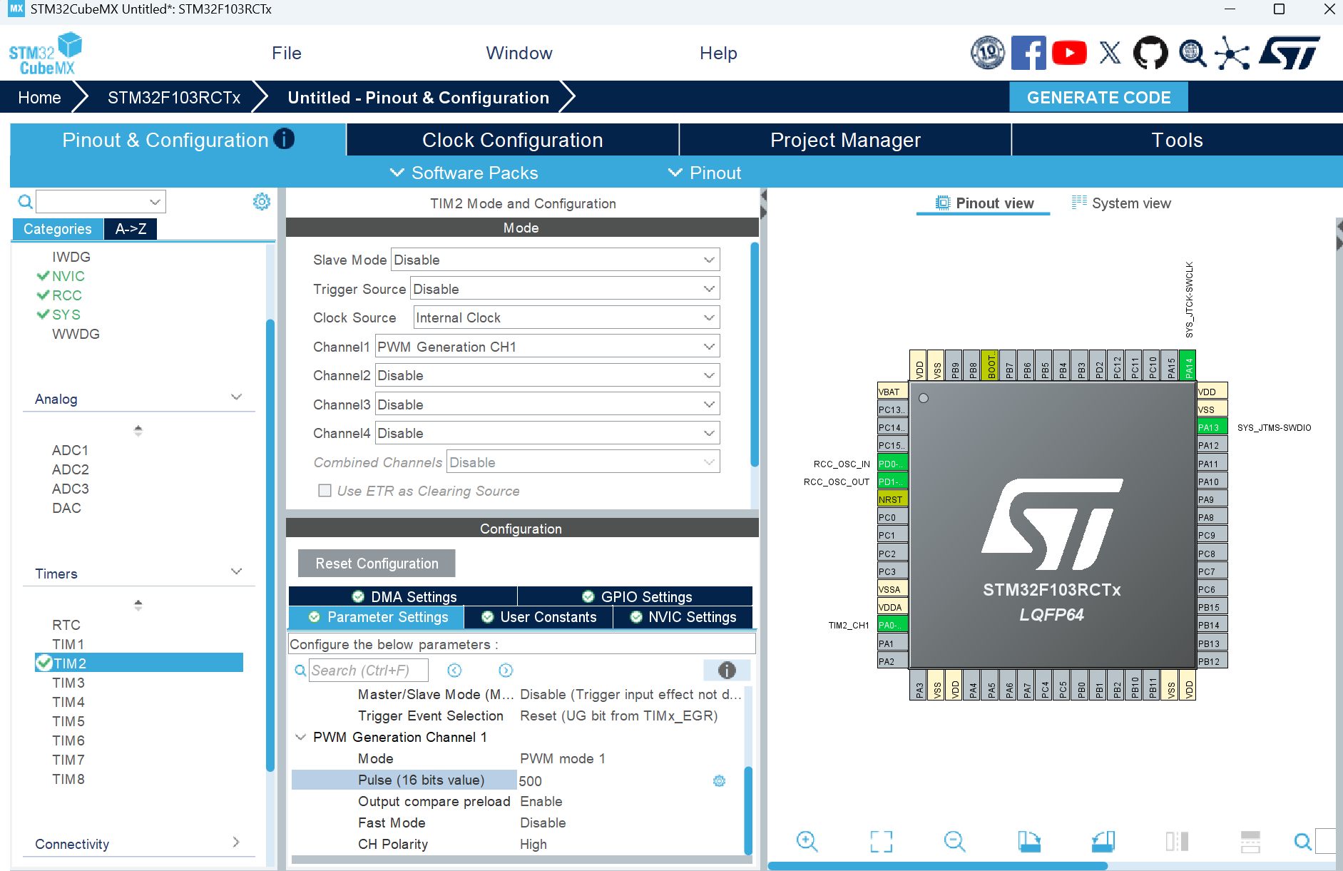Open the Channel2 dropdown

(x=547, y=375)
